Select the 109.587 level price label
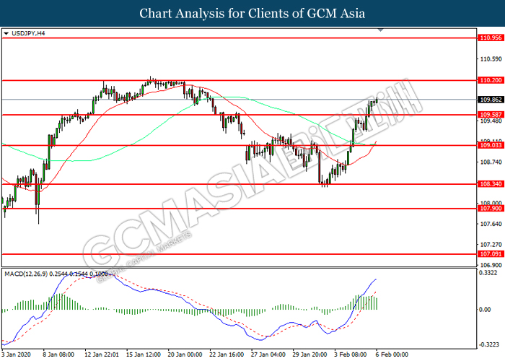The height and width of the screenshot is (361, 505). tap(491, 115)
